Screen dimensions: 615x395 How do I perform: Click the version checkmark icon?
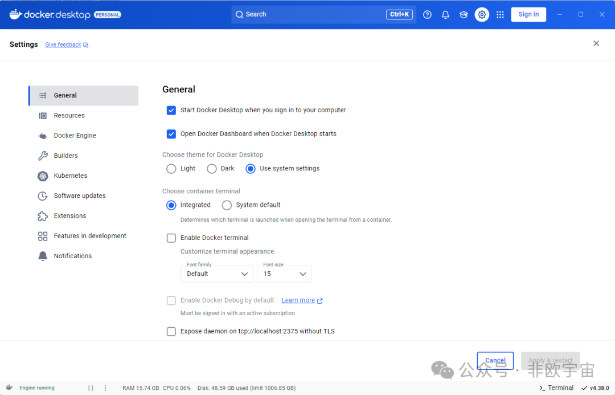584,388
